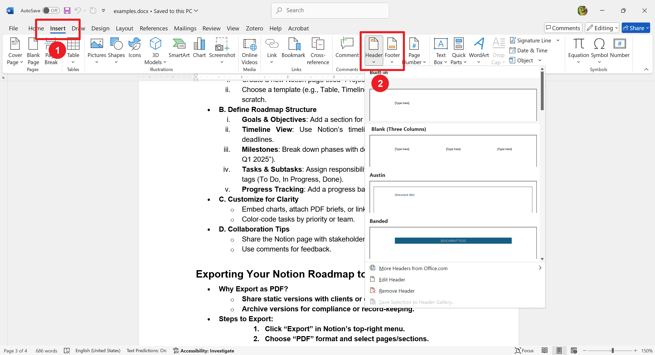This screenshot has height=355, width=655.
Task: Take a Screenshot clipping
Action: pyautogui.click(x=222, y=51)
